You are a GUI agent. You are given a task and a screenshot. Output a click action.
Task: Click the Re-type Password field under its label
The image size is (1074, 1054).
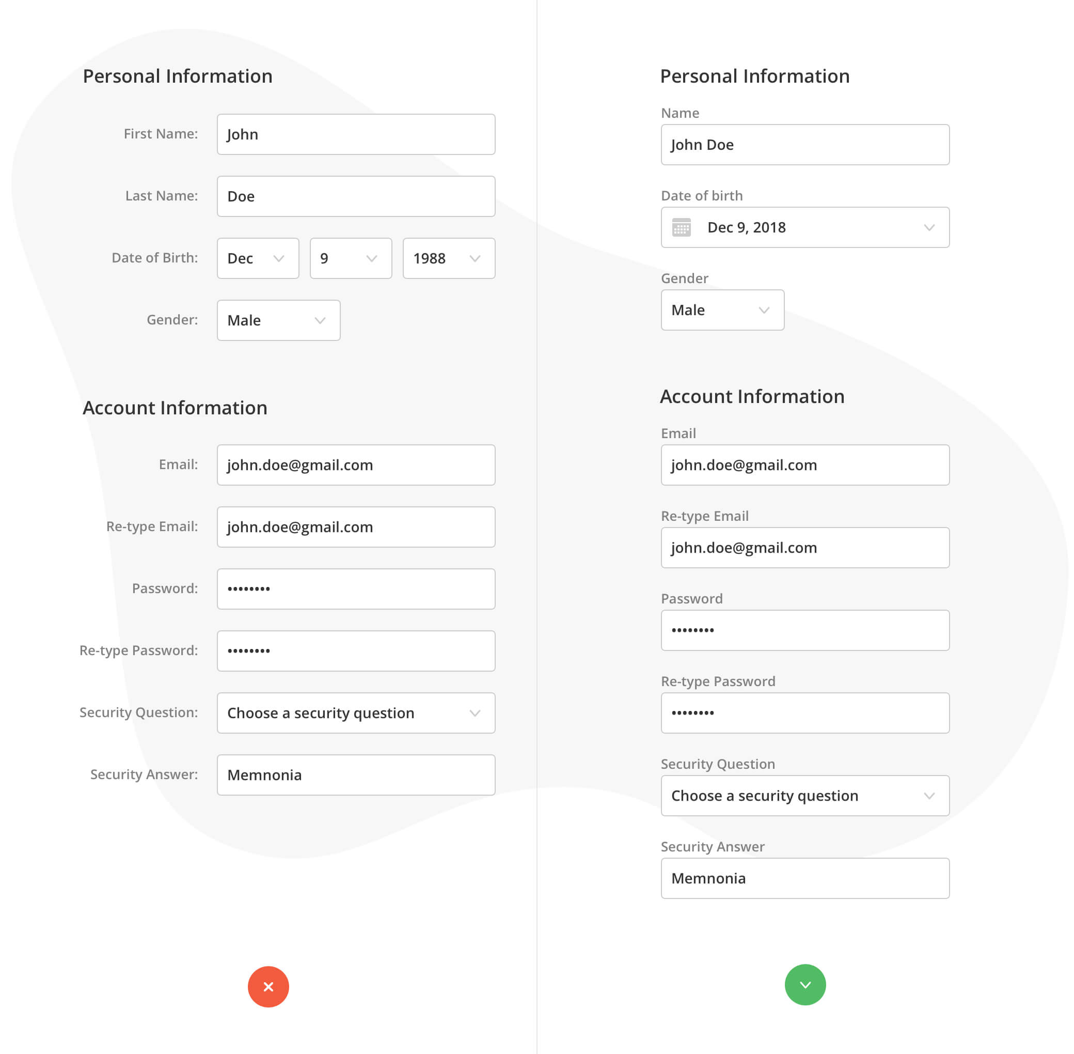pyautogui.click(x=805, y=713)
